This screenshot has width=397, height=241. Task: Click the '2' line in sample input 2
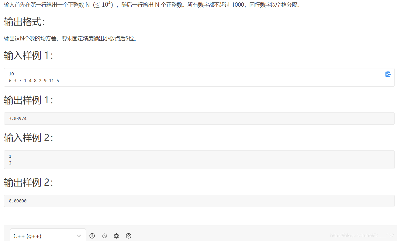pos(10,163)
